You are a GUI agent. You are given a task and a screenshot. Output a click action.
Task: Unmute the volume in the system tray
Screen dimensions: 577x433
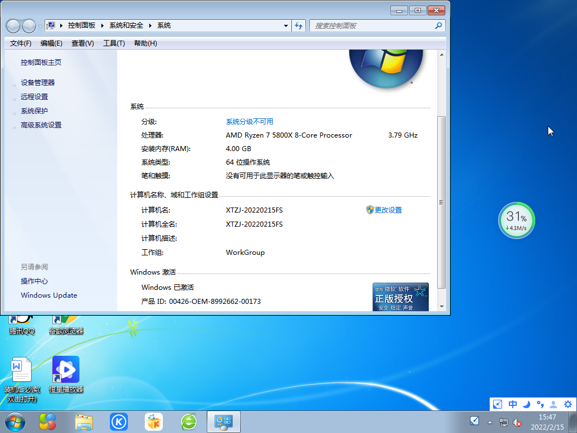coord(517,422)
